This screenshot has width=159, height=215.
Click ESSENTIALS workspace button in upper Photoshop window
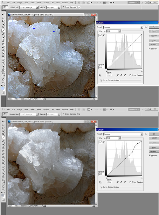[x=134, y=3]
